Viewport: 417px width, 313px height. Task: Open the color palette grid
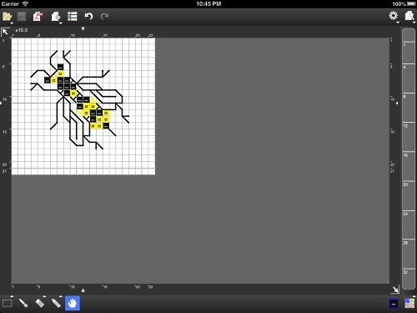coord(409,304)
